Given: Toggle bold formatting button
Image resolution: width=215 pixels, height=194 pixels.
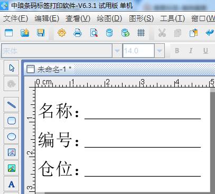Looking at the screenshot, I should (x=177, y=51).
